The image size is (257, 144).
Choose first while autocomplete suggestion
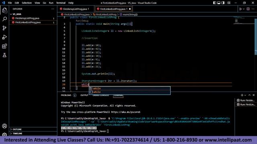coord(130,88)
